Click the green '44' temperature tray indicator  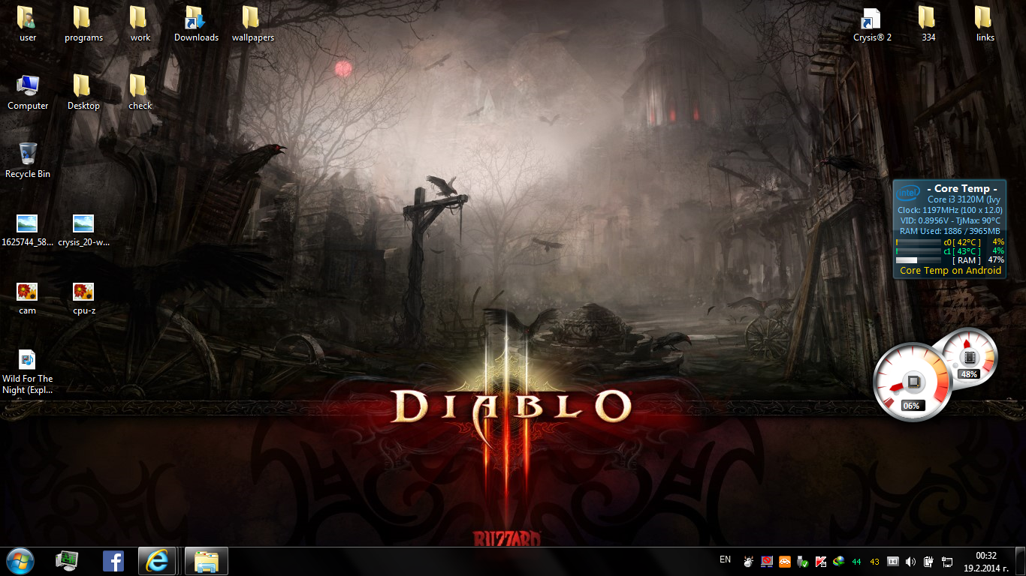(857, 561)
